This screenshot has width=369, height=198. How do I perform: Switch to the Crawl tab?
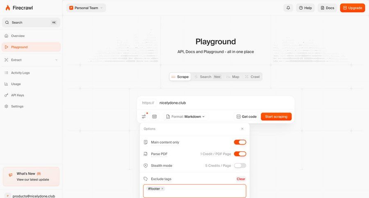(x=252, y=77)
